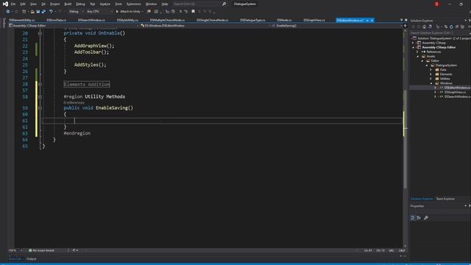The height and width of the screenshot is (265, 471).
Task: Click the Undo toolbar icon
Action: click(x=51, y=12)
